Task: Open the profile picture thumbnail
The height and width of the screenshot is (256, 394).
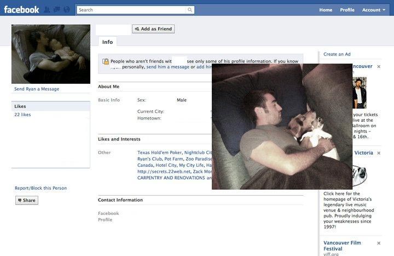Action: 51,54
